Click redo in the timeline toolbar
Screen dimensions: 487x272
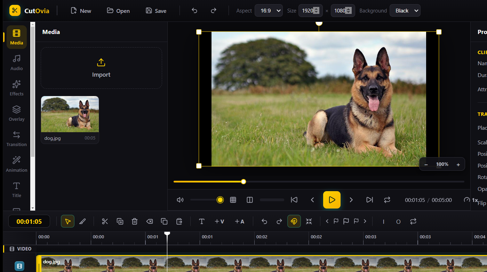click(279, 221)
